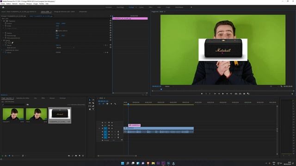Choose pen mask tool under Opacité
Screen dimensions: 296x166
[12, 43]
